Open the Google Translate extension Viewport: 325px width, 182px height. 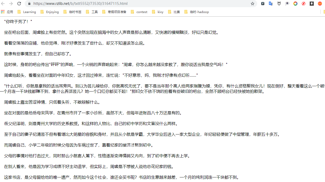point(271,4)
